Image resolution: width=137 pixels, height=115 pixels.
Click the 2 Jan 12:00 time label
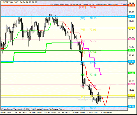[92, 112]
